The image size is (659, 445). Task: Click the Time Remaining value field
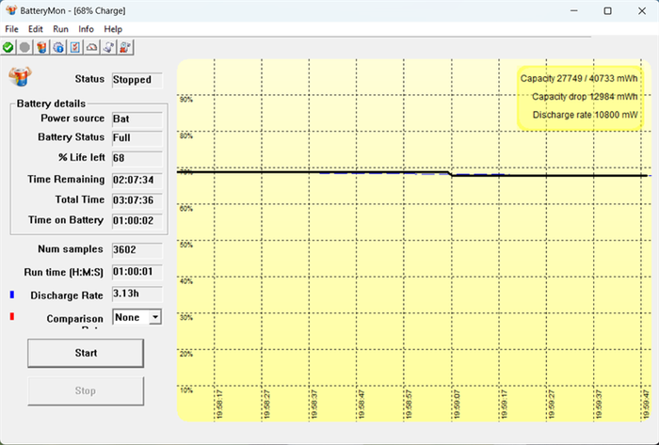tap(137, 179)
